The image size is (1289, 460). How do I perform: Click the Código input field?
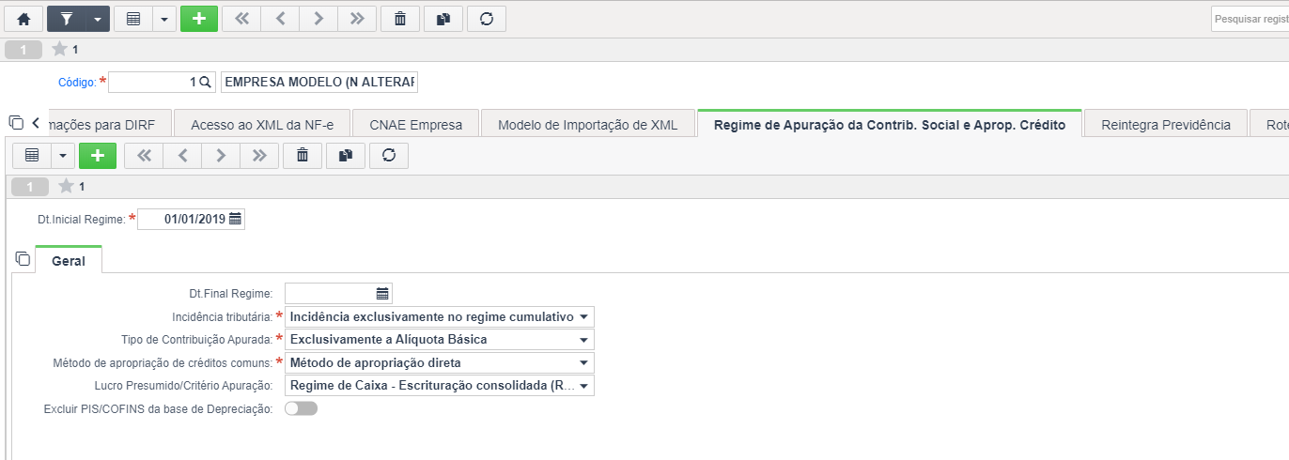[154, 83]
